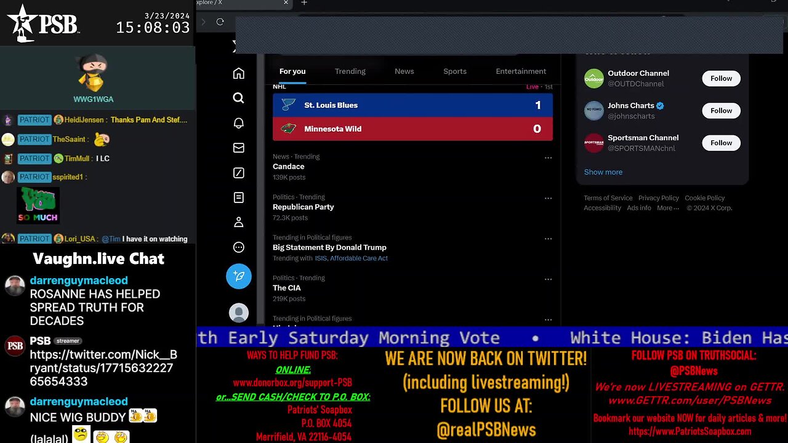The image size is (788, 443).
Task: Open the Notifications bell icon
Action: click(x=239, y=123)
